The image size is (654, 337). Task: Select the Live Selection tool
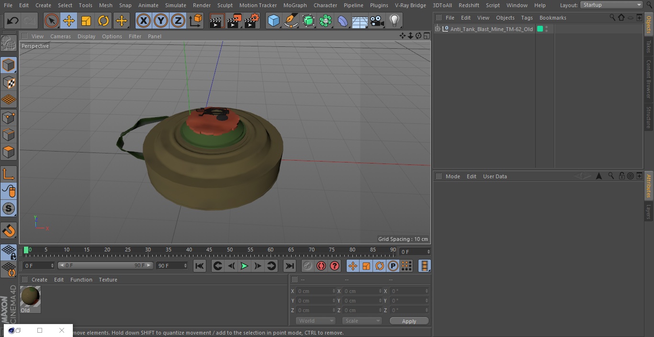coord(52,21)
